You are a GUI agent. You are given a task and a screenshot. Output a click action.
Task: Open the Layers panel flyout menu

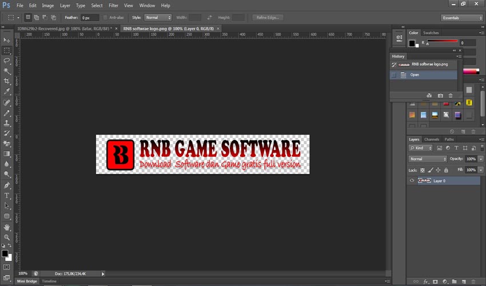tap(481, 139)
